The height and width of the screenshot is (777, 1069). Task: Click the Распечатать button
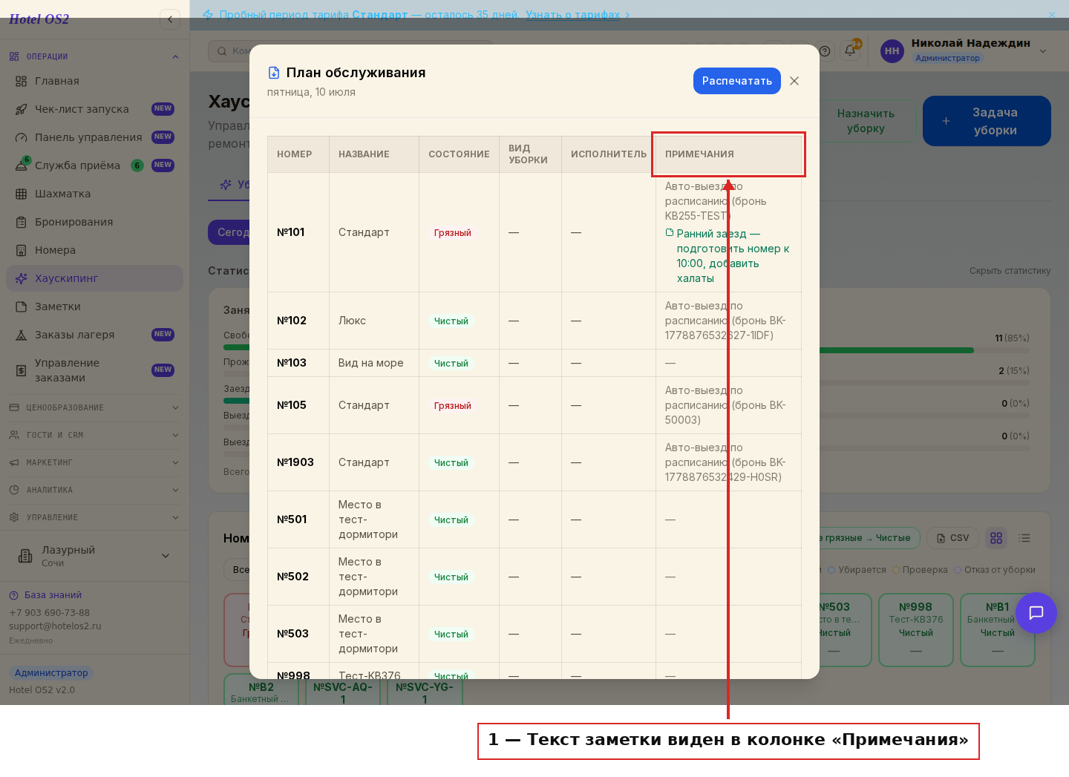pos(736,81)
